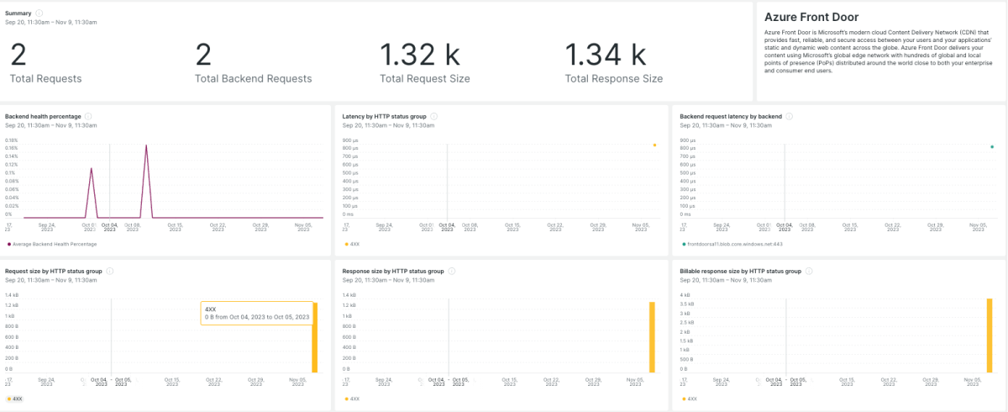
Task: Open info icon for Billable response size chart
Action: [x=809, y=271]
